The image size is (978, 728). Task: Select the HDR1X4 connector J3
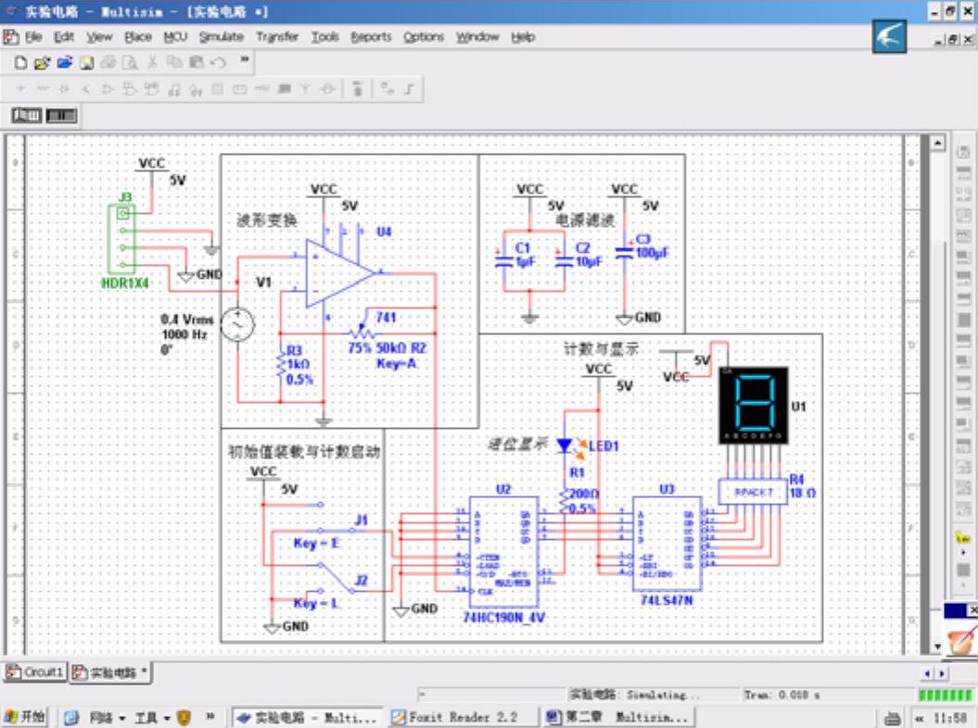[122, 239]
